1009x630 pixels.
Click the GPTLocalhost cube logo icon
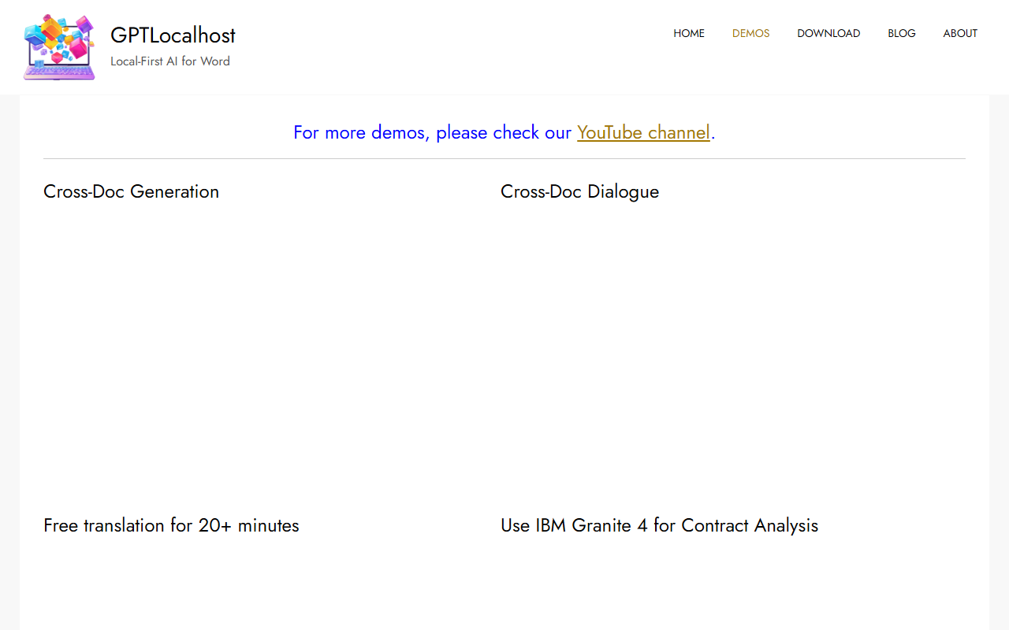[x=59, y=47]
